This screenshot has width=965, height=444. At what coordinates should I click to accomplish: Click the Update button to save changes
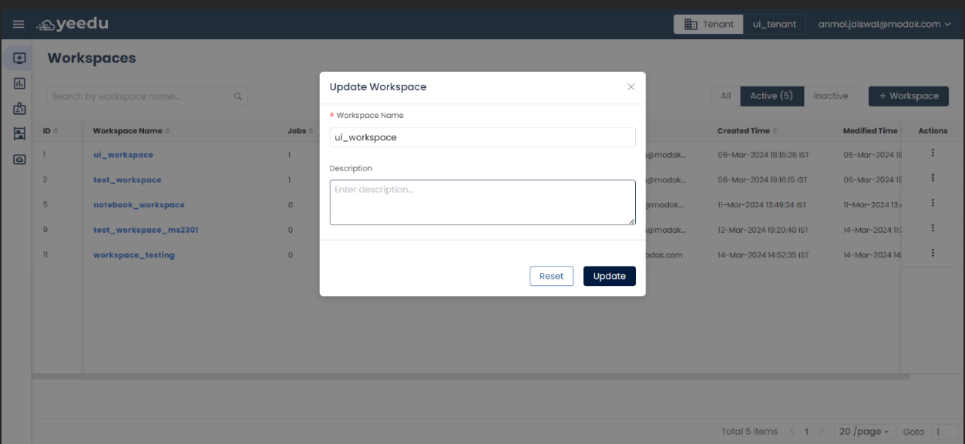[x=609, y=275]
